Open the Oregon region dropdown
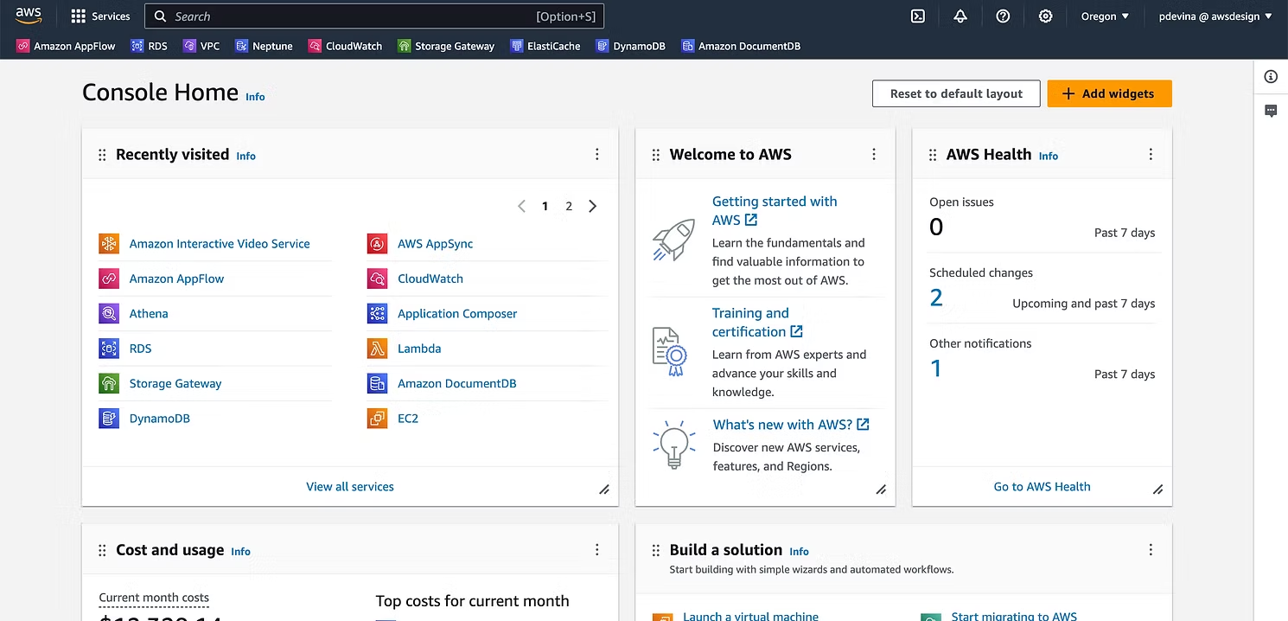Image resolution: width=1288 pixels, height=621 pixels. click(x=1105, y=16)
